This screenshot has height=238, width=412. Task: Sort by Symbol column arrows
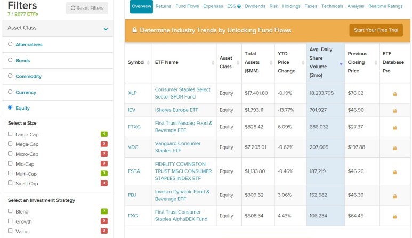(148, 62)
